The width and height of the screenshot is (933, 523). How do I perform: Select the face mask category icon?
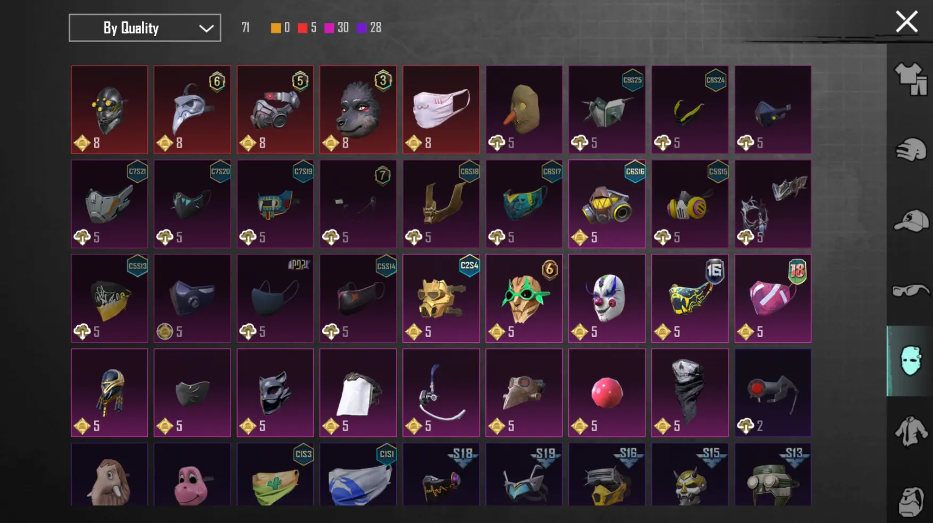910,361
